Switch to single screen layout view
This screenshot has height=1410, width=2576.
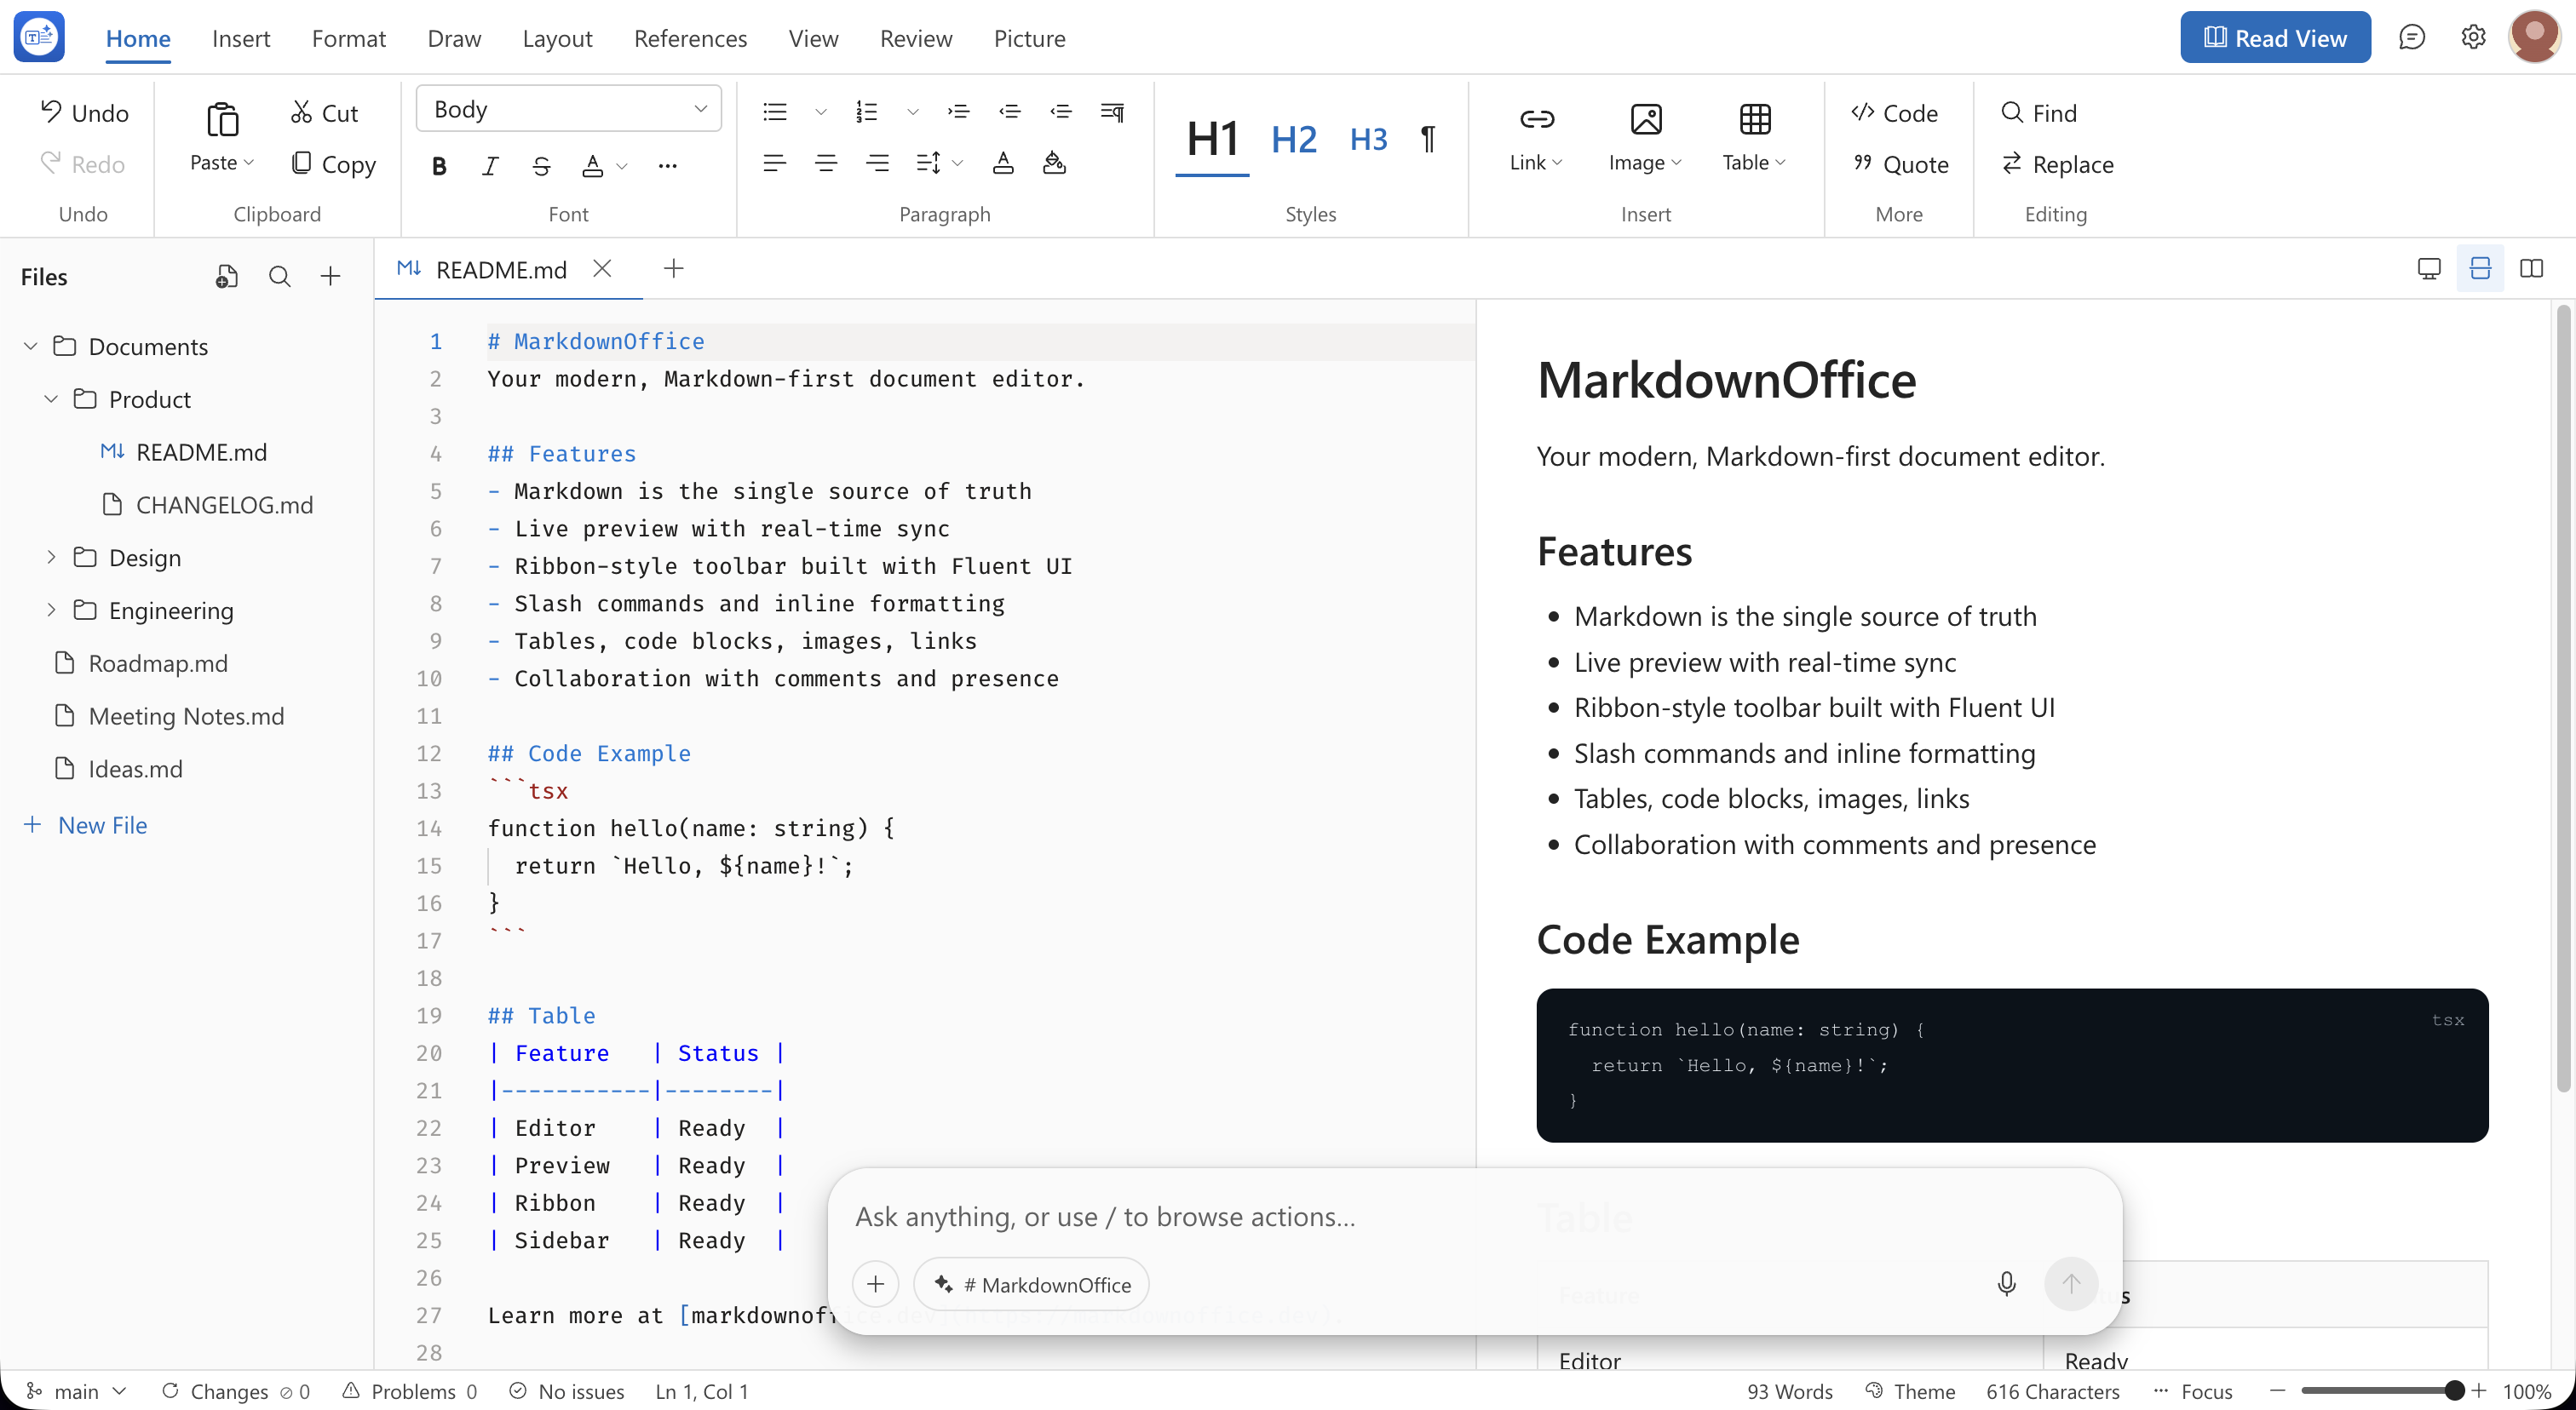(2429, 268)
